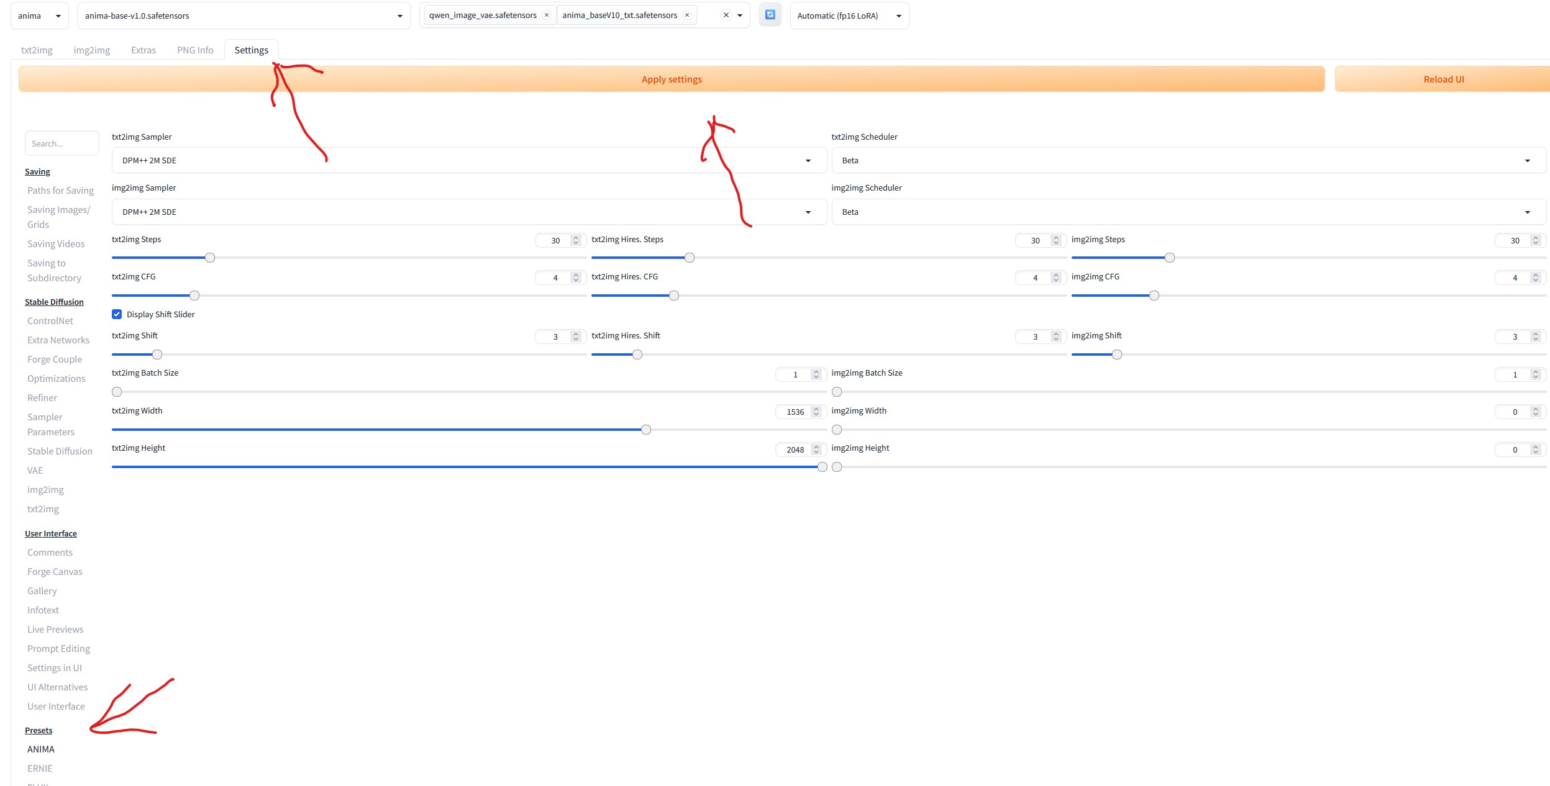Select the Settings tab
The image size is (1550, 786).
252,50
